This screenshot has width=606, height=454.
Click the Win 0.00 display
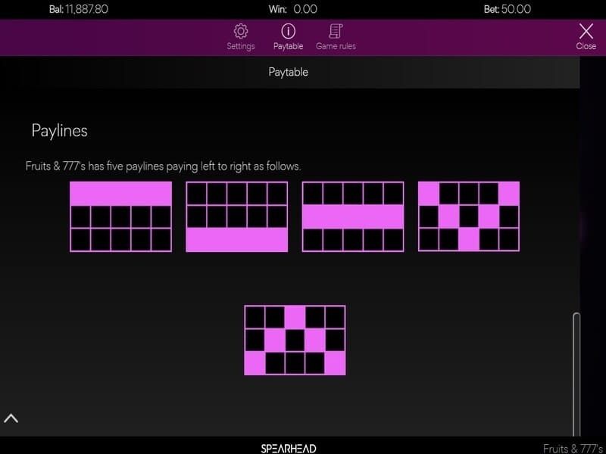[x=305, y=9]
